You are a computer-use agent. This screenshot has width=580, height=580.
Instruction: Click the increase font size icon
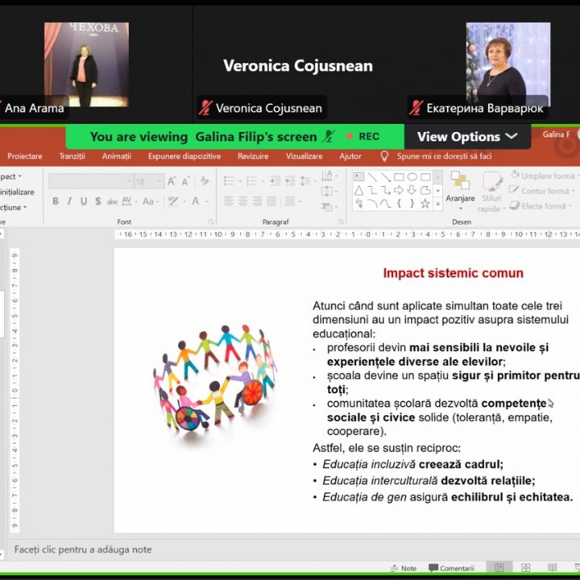point(172,181)
